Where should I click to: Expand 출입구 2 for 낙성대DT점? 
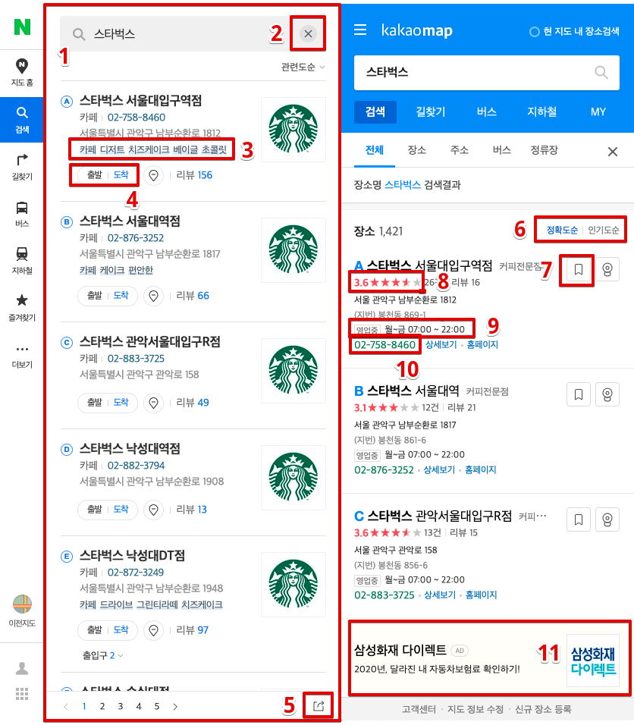point(102,656)
